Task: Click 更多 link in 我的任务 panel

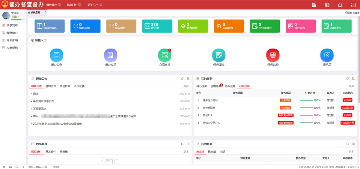Action: pos(351,86)
